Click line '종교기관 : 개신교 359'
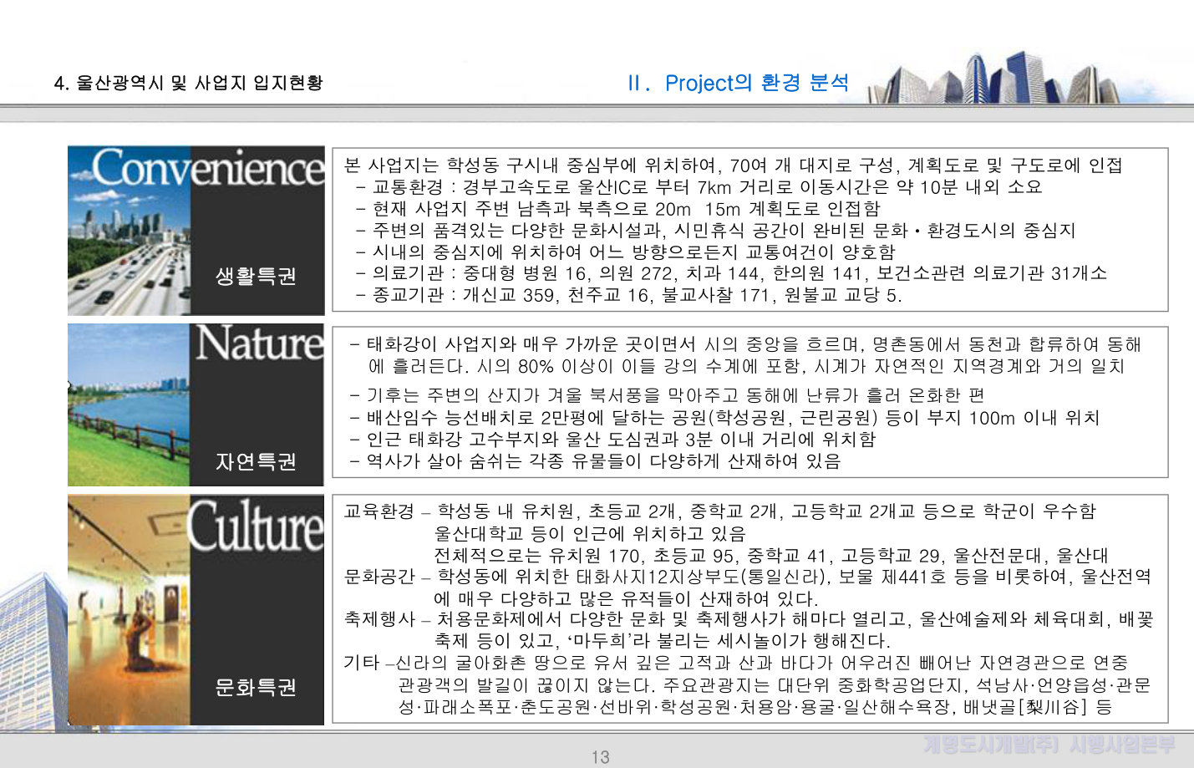Viewport: 1194px width, 768px height. pyautogui.click(x=628, y=295)
